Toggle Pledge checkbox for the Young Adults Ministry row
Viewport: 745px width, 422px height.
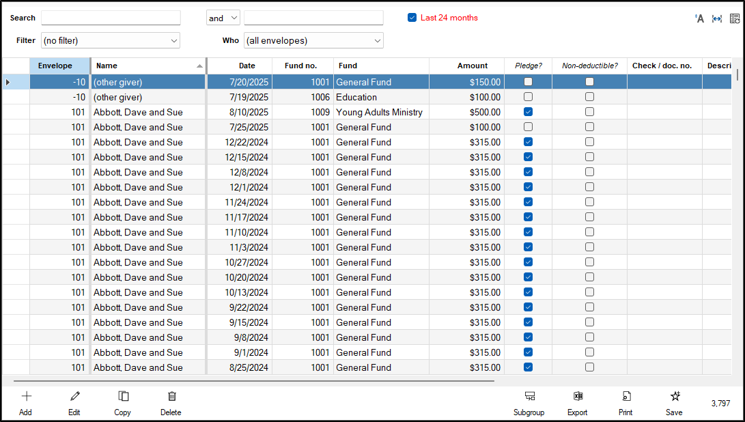[528, 112]
